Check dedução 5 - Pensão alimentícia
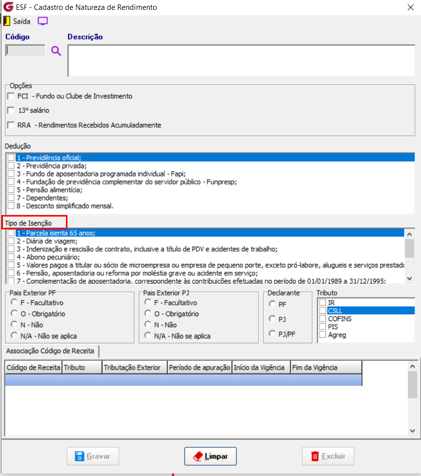The image size is (421, 476). (x=11, y=190)
